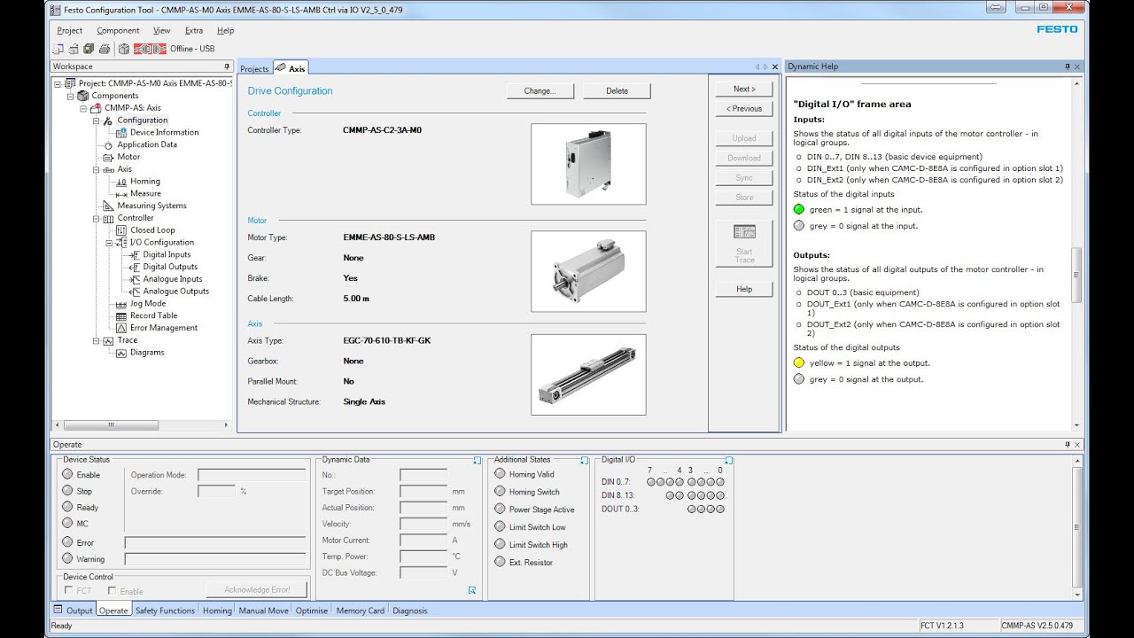Click the Power Stage Active indicator
Screen dimensions: 1134x638
coord(500,510)
